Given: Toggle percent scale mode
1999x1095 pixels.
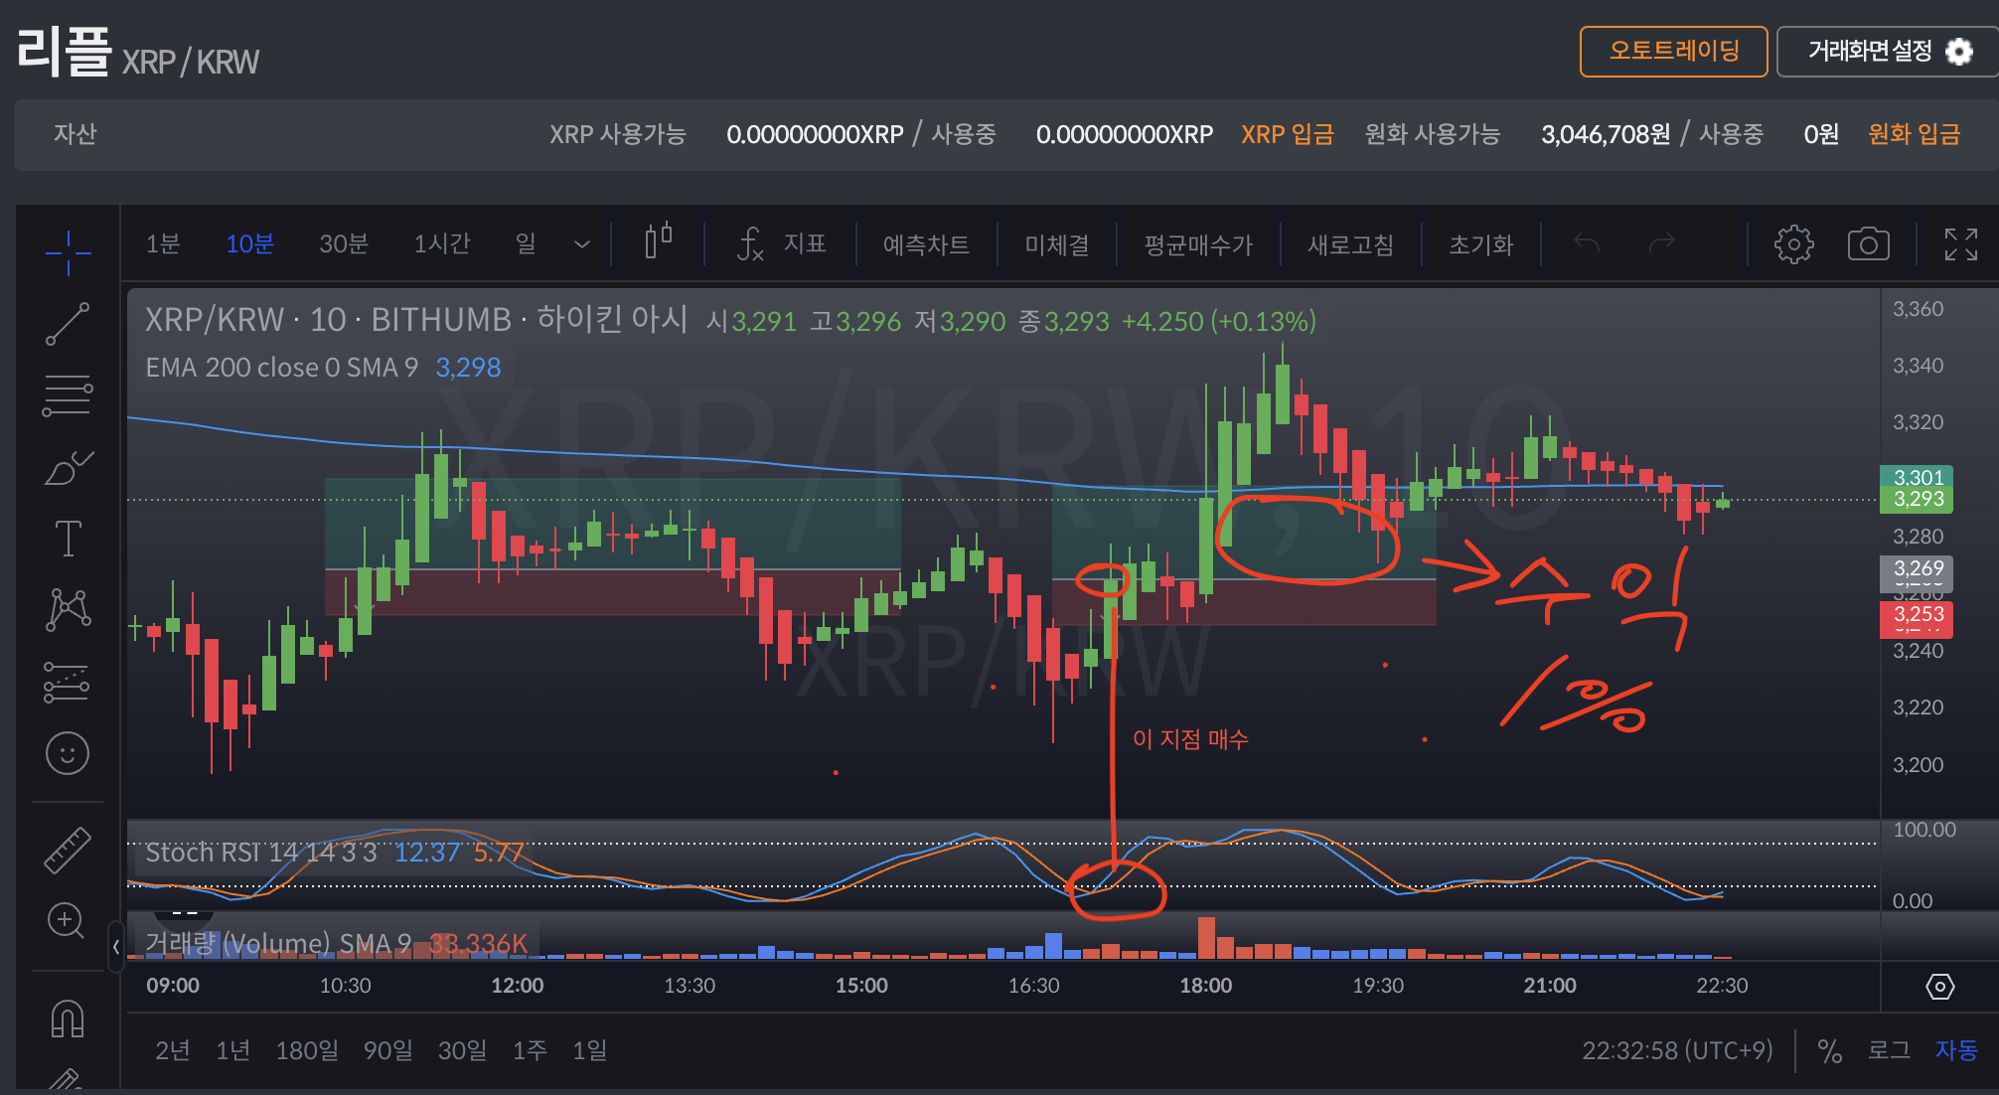Looking at the screenshot, I should pyautogui.click(x=1829, y=1050).
